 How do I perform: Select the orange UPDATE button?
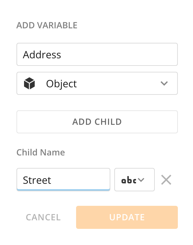(x=127, y=217)
